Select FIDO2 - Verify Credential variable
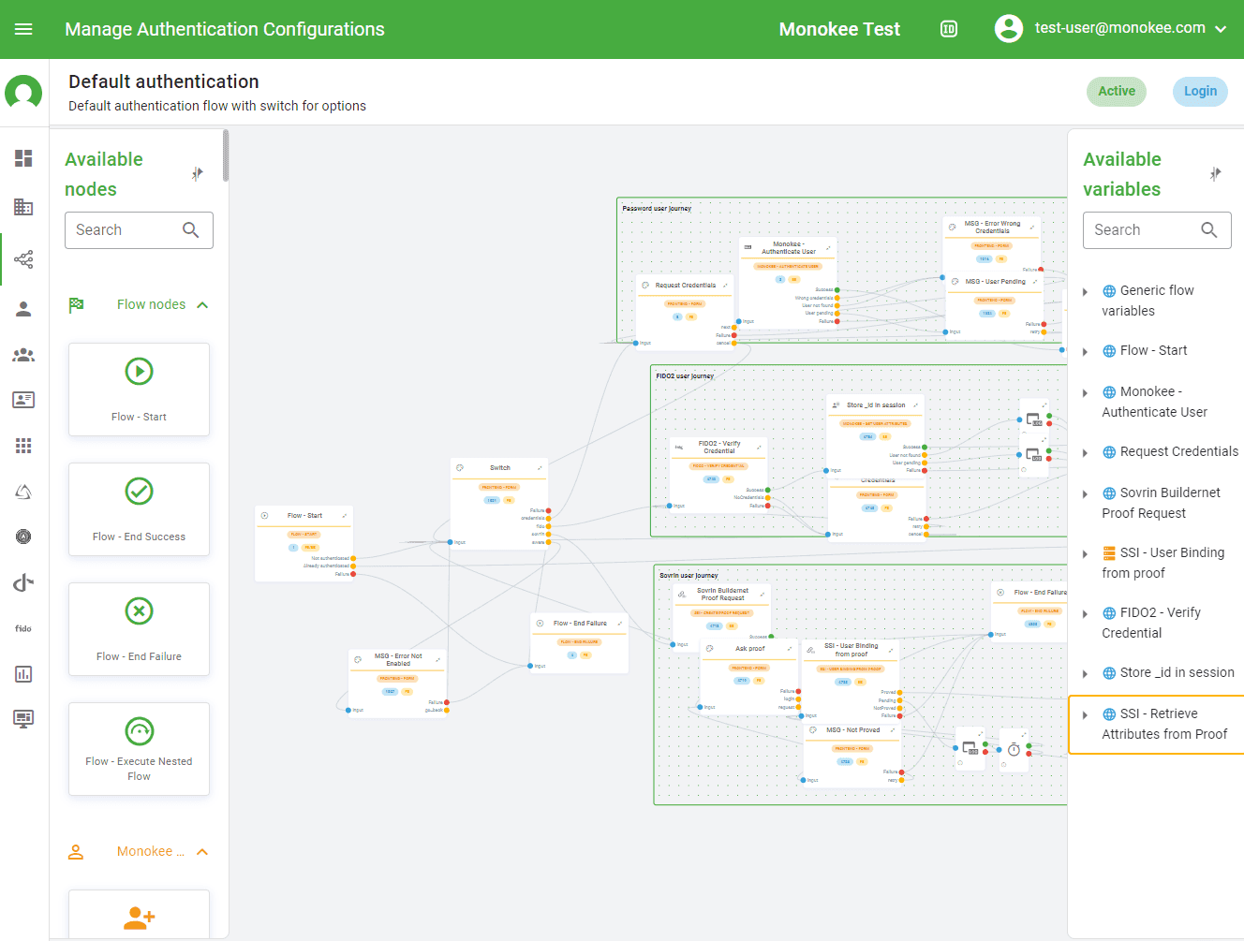The image size is (1244, 941). (x=1150, y=623)
